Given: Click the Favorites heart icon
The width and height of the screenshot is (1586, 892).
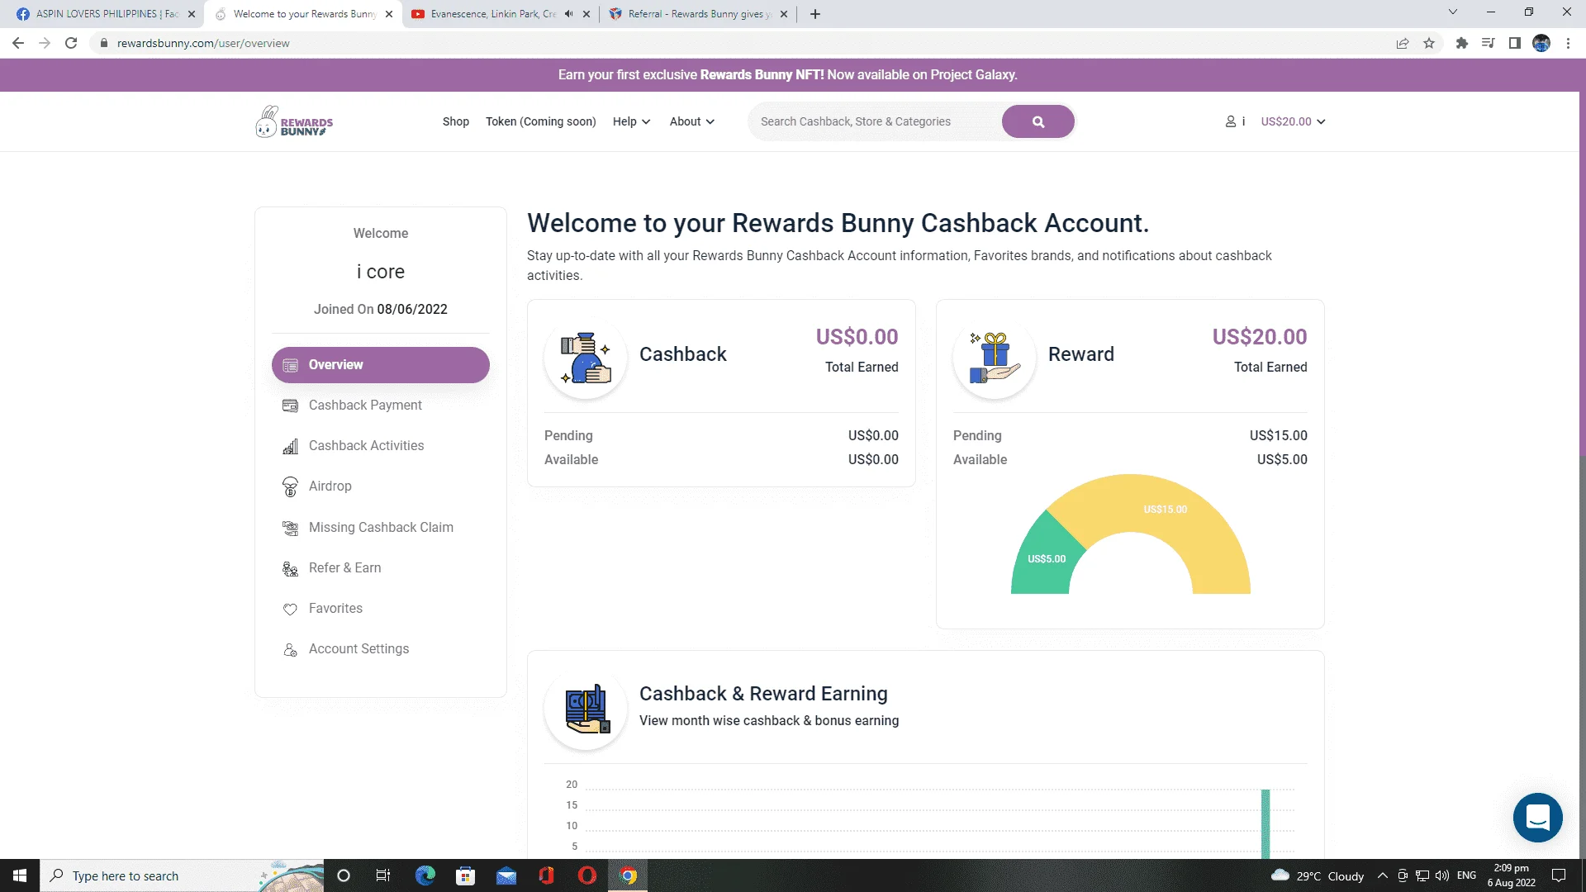Looking at the screenshot, I should click(x=290, y=609).
